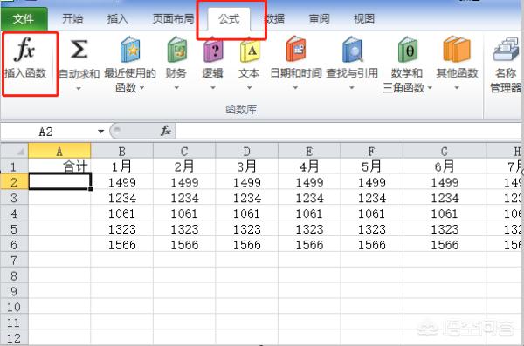The image size is (524, 346).
Task: Select column G header
Action: click(x=445, y=151)
